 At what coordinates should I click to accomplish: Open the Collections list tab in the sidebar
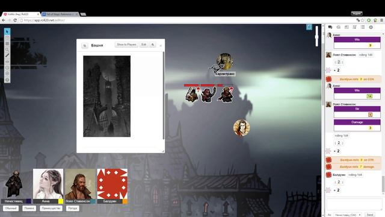363,27
